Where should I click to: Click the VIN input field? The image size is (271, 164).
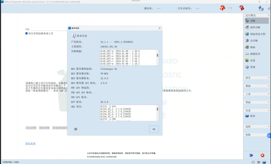pos(49,29)
